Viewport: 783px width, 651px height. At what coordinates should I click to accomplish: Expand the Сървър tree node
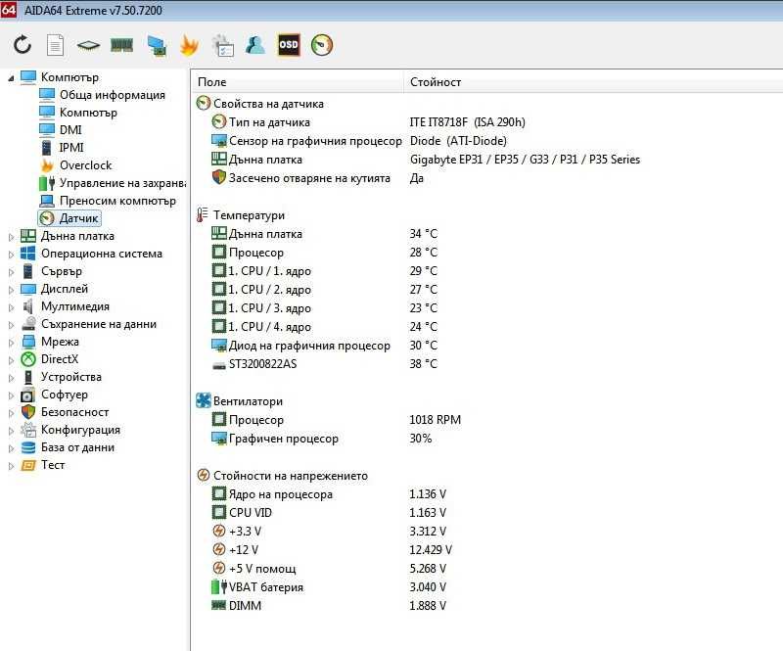[x=11, y=272]
